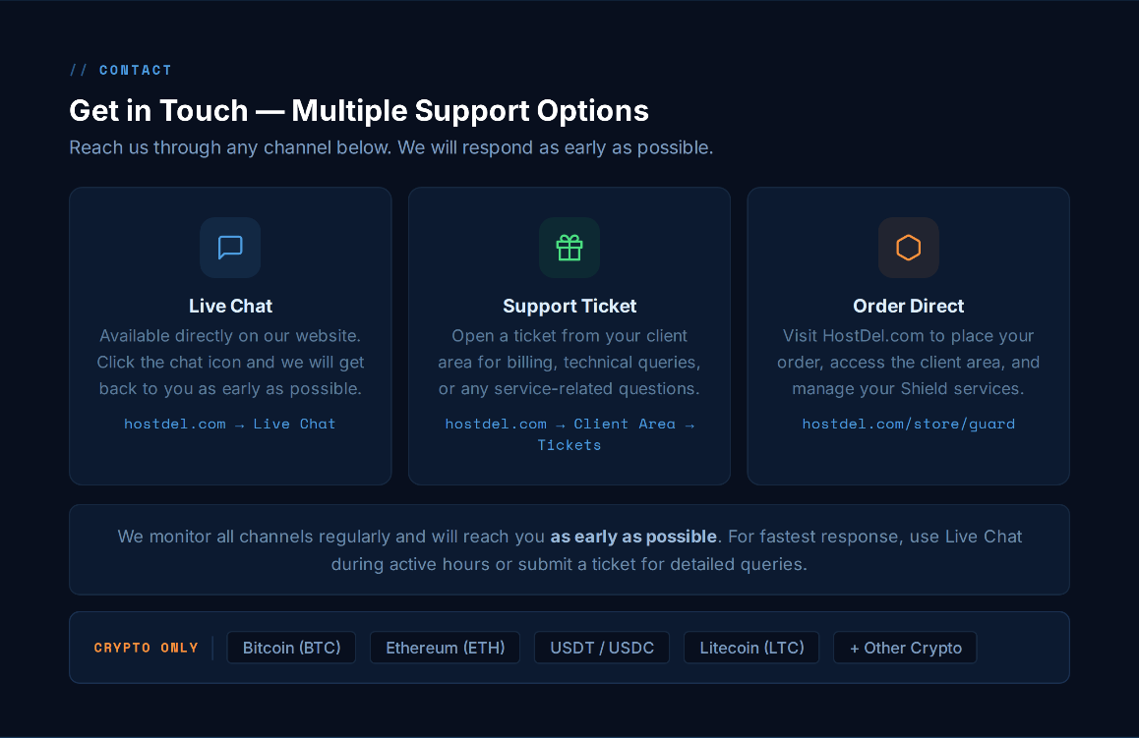Screen dimensions: 1139x738
Task: Click the Order Direct description mentioning HostDel.com
Action: pos(908,362)
